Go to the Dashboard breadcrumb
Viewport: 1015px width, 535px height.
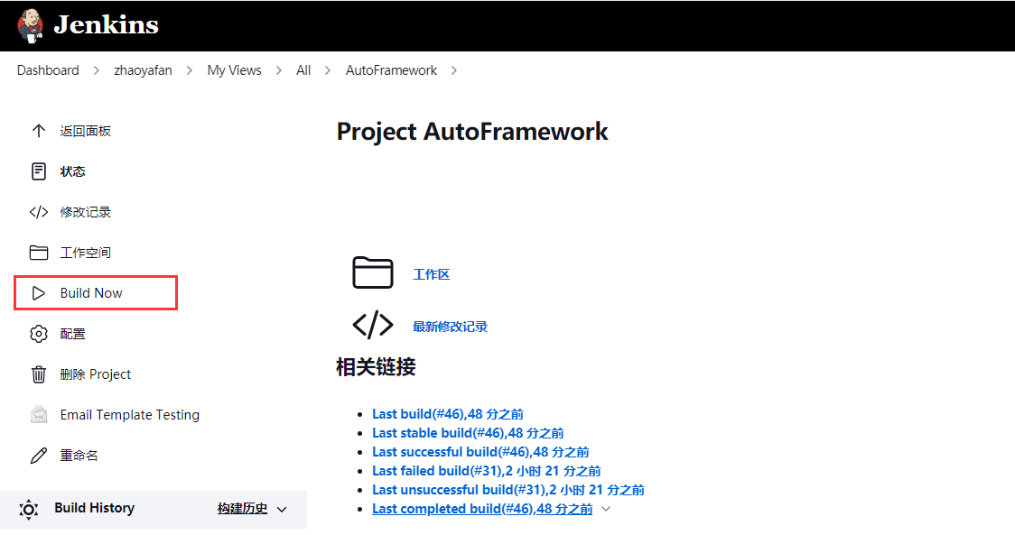(x=48, y=70)
